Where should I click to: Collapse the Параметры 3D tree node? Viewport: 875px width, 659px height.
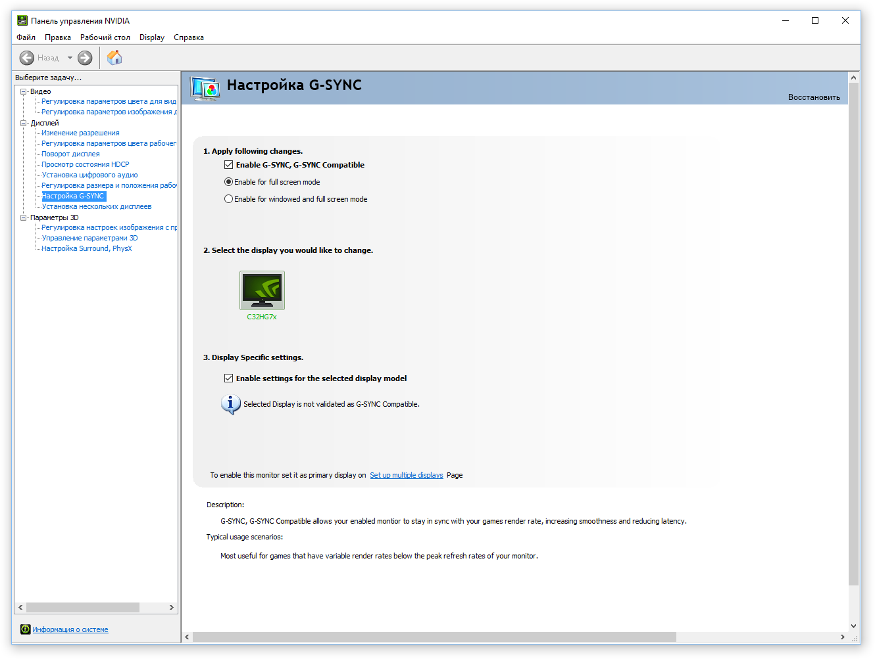coord(24,217)
